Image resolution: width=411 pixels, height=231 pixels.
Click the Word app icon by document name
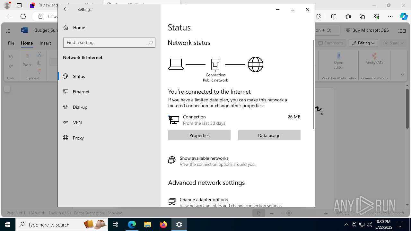click(x=24, y=30)
